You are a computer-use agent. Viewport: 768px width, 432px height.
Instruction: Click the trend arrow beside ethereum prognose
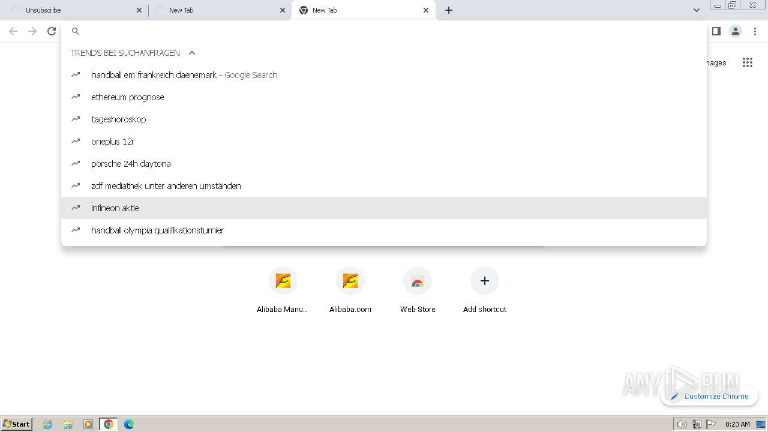tap(76, 97)
